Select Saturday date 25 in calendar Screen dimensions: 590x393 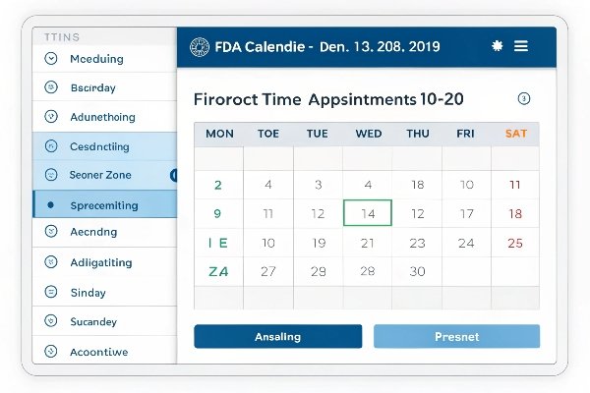point(515,243)
